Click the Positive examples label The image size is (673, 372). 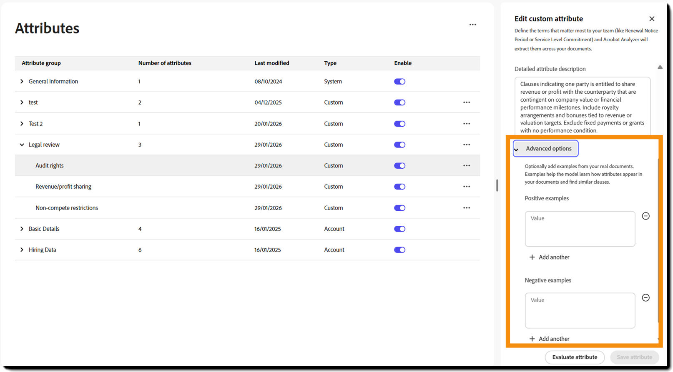546,198
